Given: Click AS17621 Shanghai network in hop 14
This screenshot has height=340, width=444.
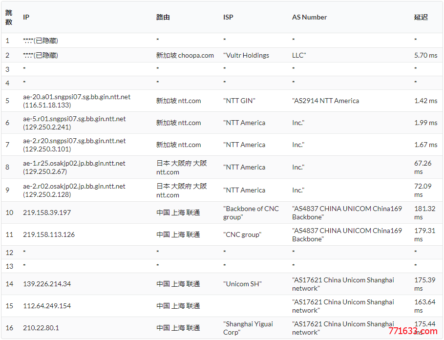Looking at the screenshot, I should point(343,284).
